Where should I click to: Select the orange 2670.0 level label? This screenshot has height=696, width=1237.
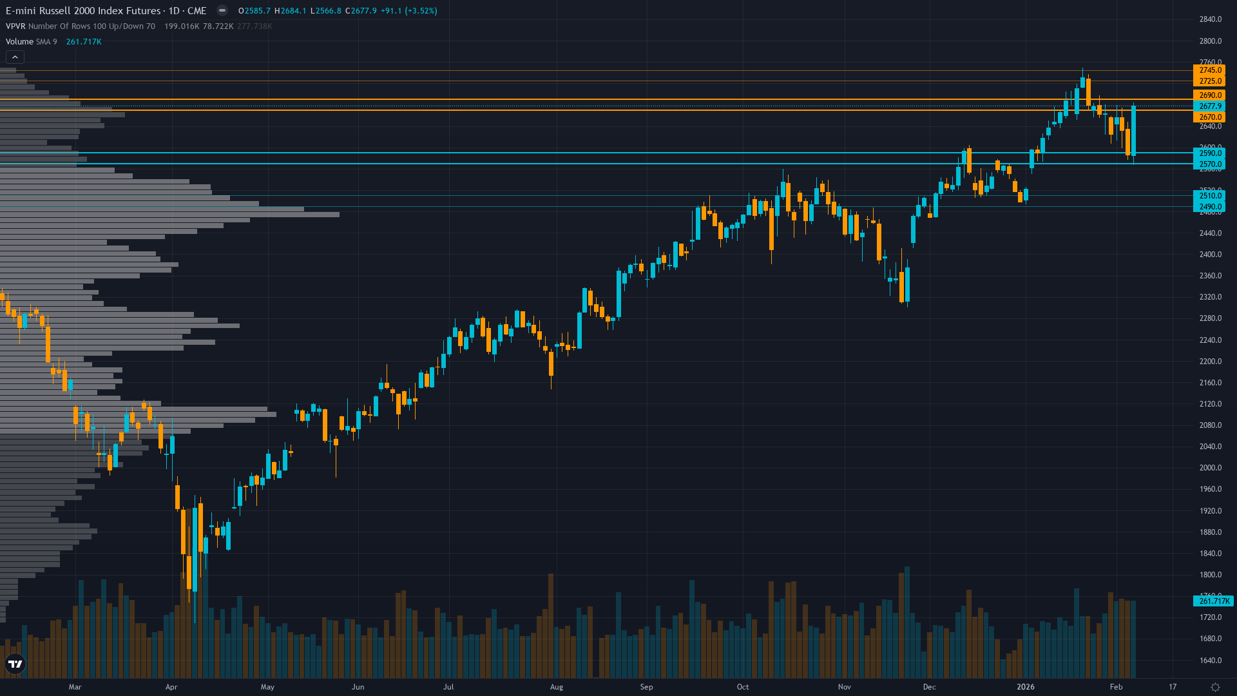[x=1210, y=117]
